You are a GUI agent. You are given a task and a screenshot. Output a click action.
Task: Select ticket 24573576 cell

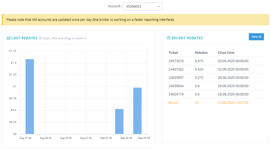pos(176,61)
